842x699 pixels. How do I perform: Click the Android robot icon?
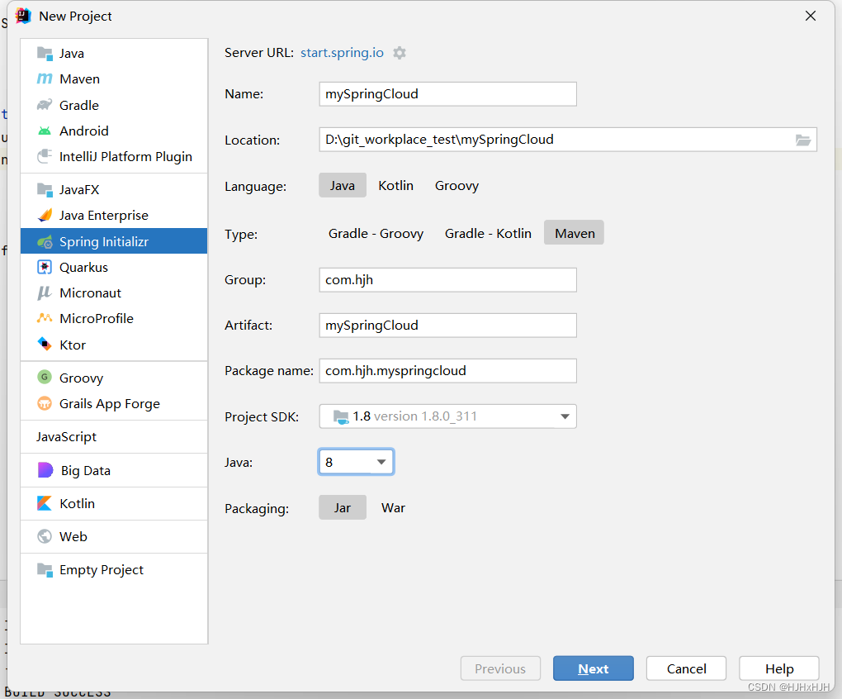[x=45, y=131]
